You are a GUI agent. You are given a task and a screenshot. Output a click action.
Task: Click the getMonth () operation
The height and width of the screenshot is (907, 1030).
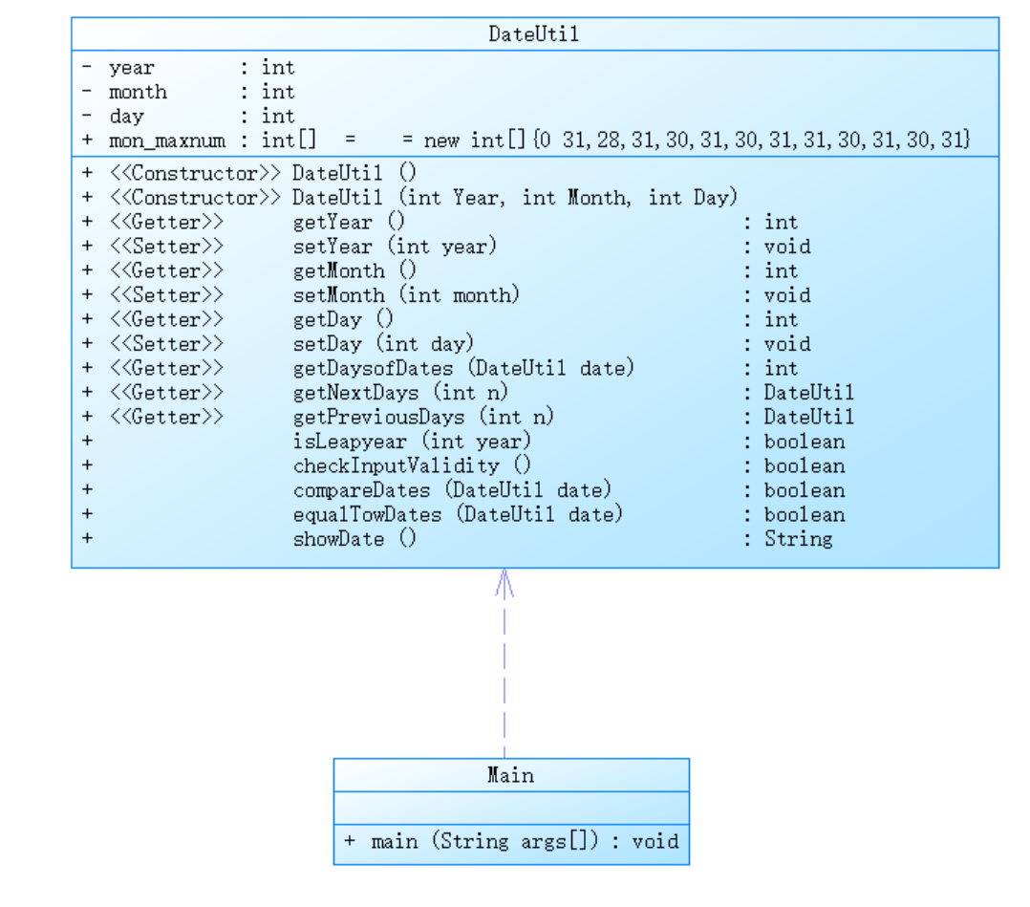[x=440, y=270]
